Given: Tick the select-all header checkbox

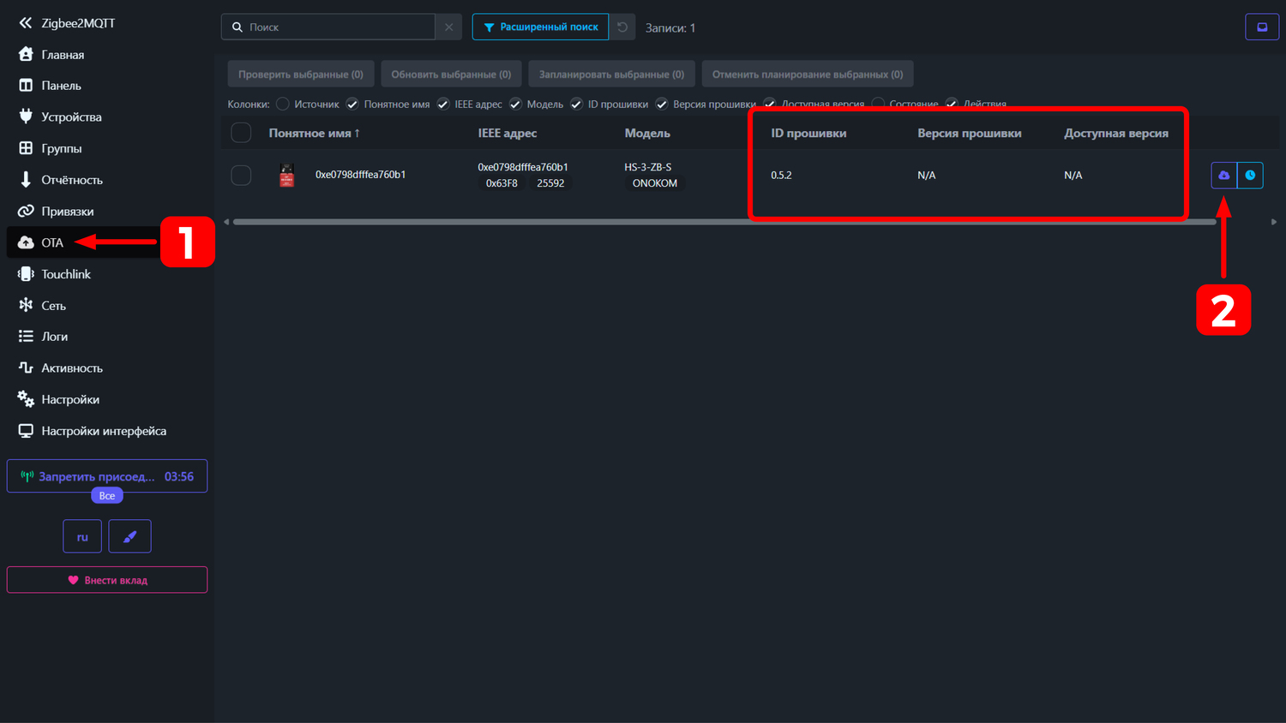Looking at the screenshot, I should (241, 133).
